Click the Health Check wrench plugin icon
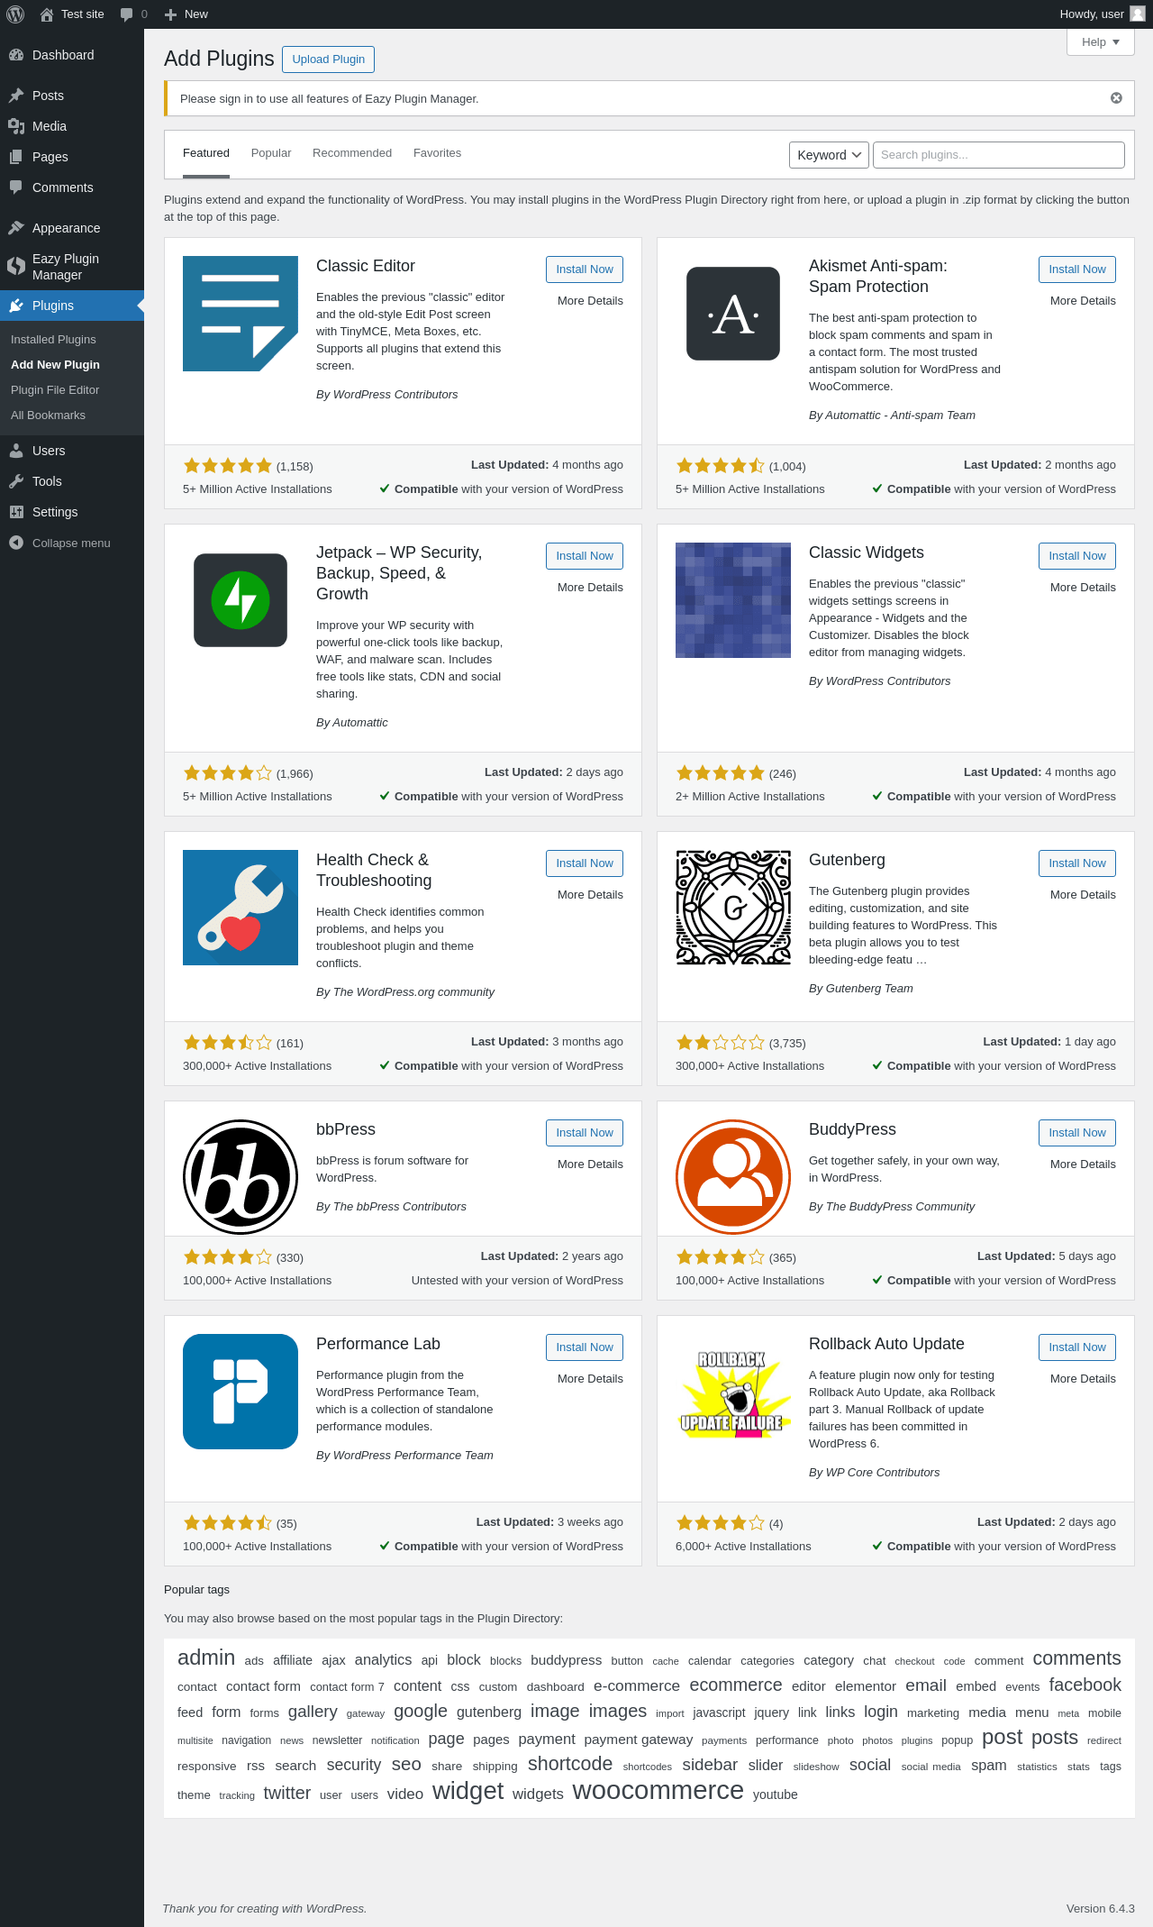 [x=241, y=908]
